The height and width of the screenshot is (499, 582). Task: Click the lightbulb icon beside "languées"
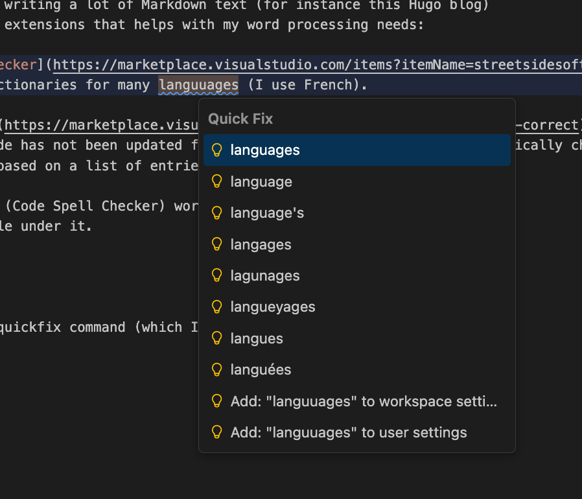tap(217, 369)
